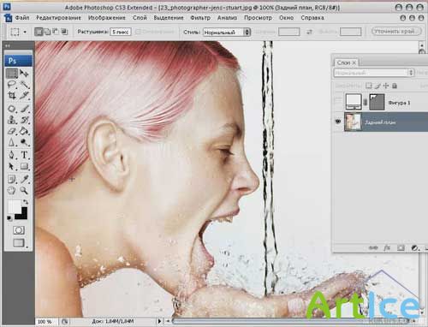The width and height of the screenshot is (428, 327).
Task: Open the Выделение menu
Action: 169,18
